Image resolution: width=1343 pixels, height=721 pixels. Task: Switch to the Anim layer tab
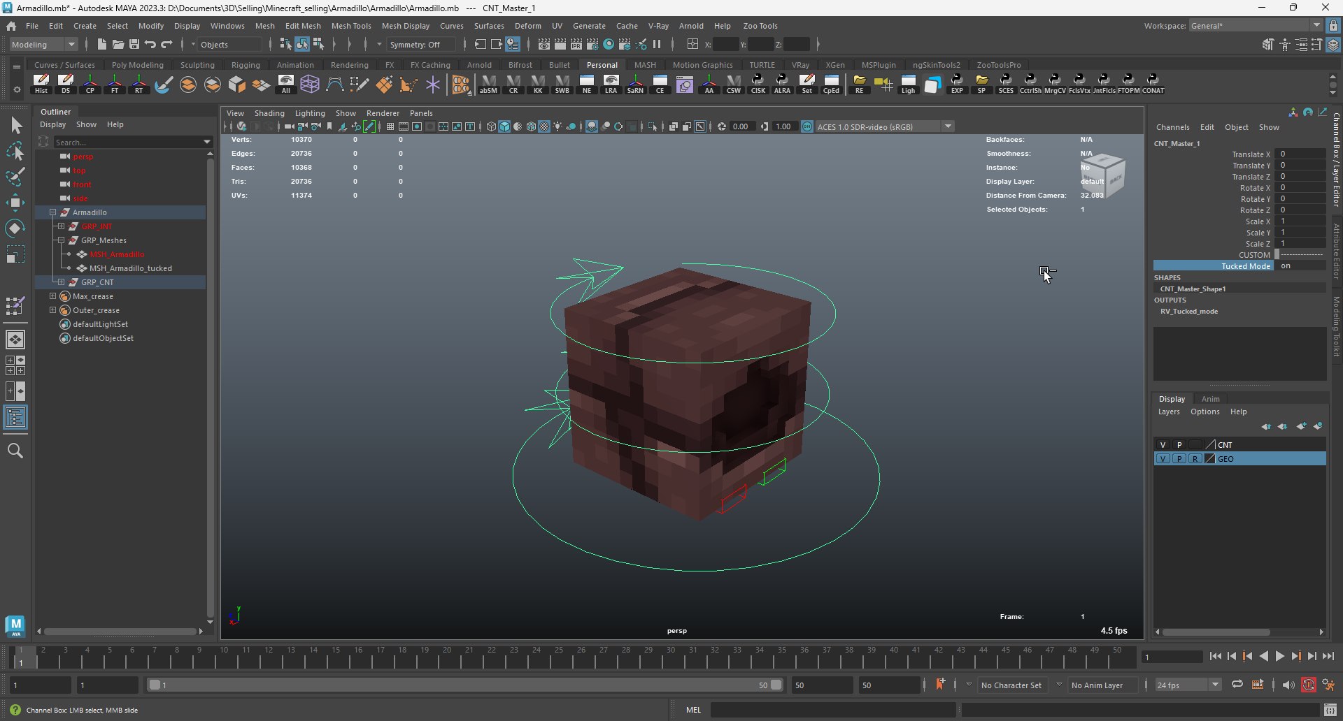pyautogui.click(x=1210, y=399)
